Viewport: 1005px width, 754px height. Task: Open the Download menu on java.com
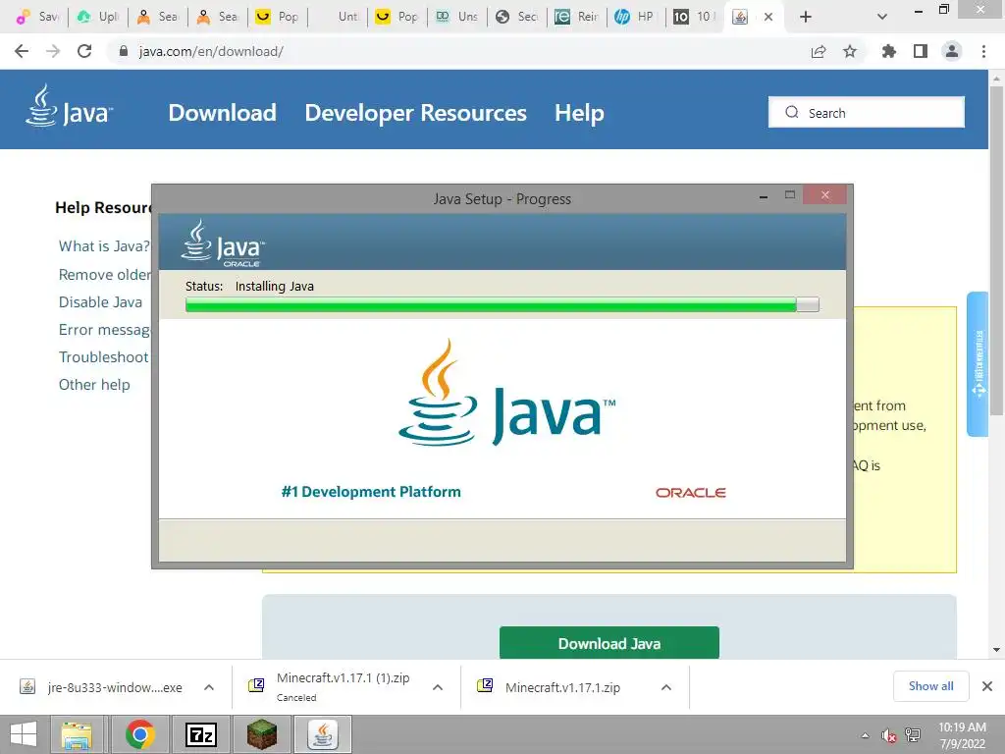pyautogui.click(x=223, y=113)
